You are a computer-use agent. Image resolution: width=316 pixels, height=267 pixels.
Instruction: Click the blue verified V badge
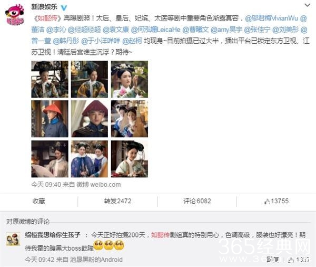tap(64, 8)
